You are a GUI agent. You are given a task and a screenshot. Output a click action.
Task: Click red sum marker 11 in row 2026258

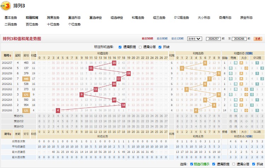91,68
